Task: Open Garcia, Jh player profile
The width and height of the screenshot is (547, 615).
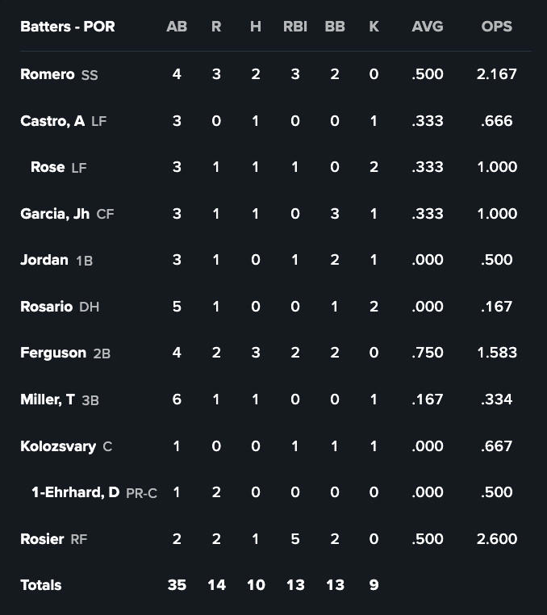Action: [x=55, y=214]
